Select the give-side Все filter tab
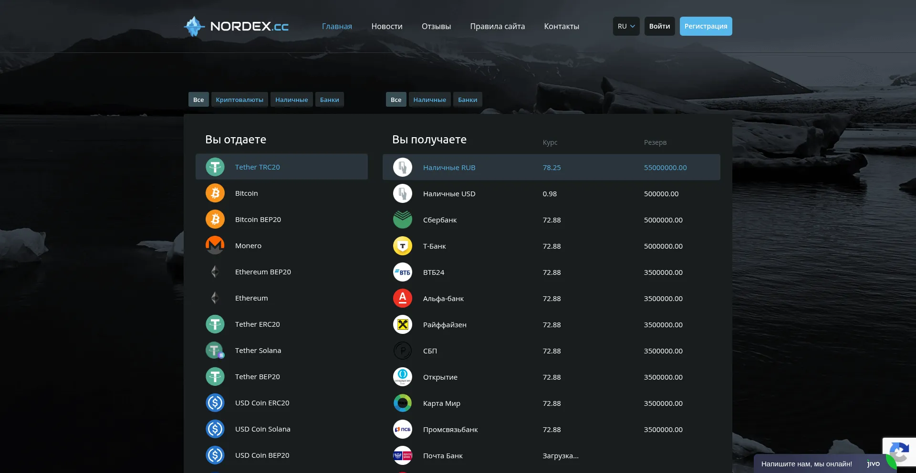Screen dimensions: 916x473 tap(198, 100)
